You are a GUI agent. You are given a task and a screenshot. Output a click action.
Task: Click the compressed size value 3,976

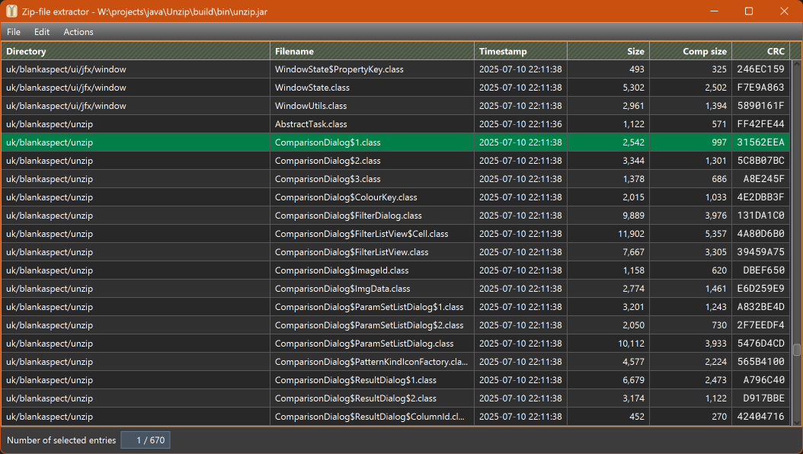point(715,216)
